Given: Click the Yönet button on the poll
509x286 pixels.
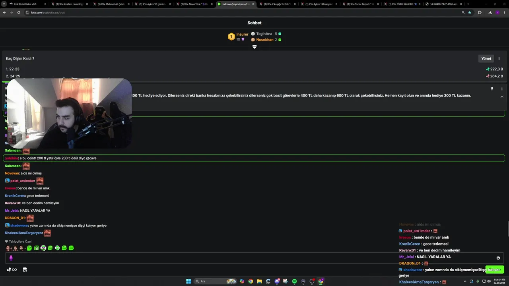Looking at the screenshot, I should (486, 58).
